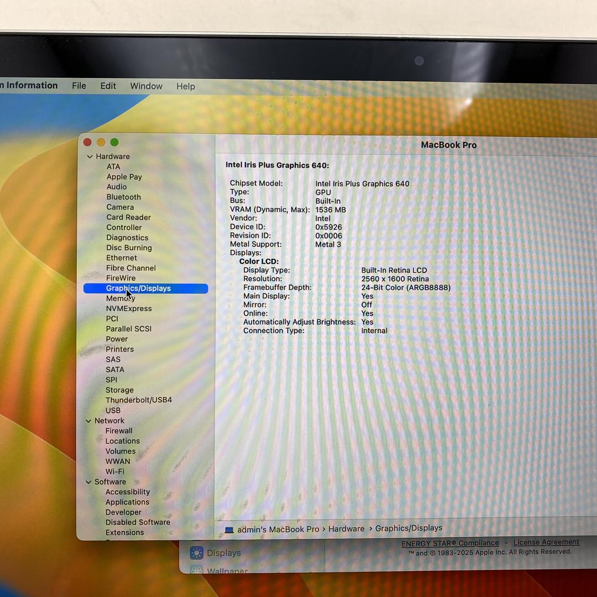The image size is (597, 597).
Task: Select Volumes under Network
Action: pyautogui.click(x=121, y=451)
